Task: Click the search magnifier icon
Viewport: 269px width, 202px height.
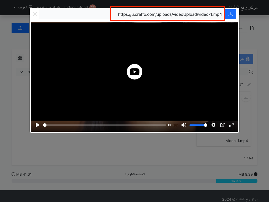Action: point(251,72)
